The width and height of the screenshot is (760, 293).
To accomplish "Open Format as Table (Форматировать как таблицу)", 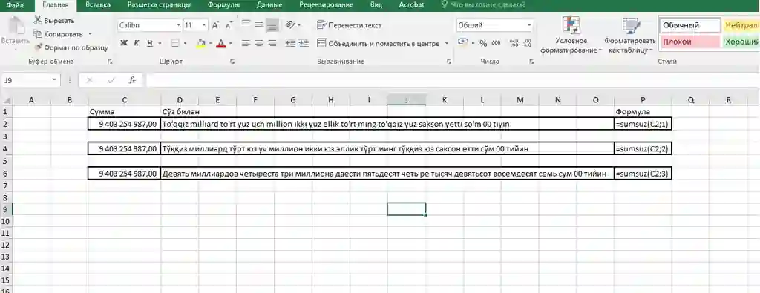I will 629,35.
